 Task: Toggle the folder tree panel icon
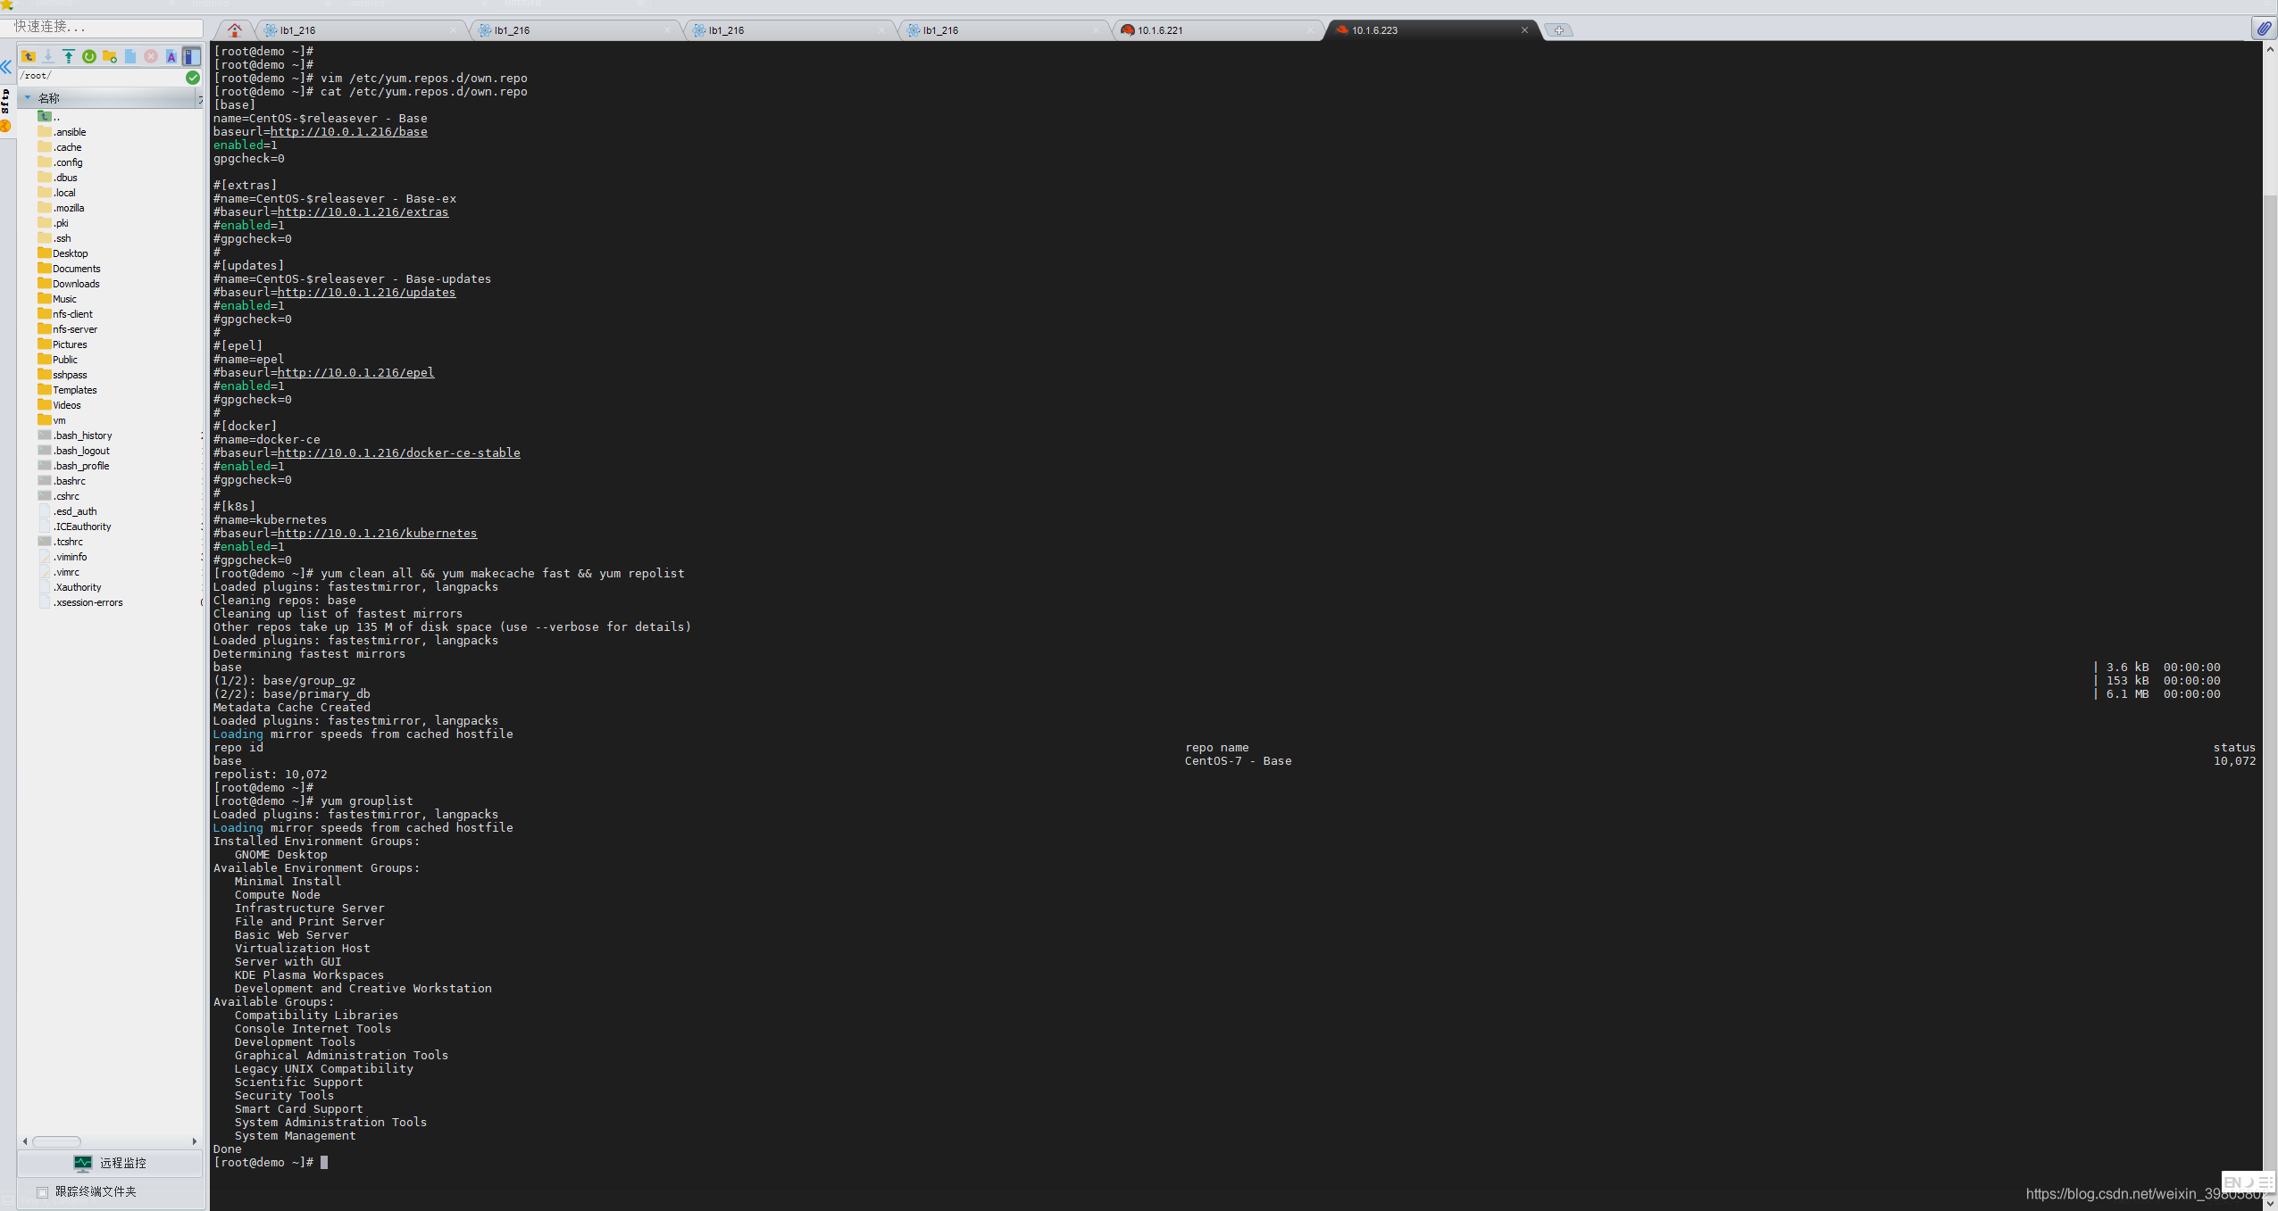tap(191, 56)
